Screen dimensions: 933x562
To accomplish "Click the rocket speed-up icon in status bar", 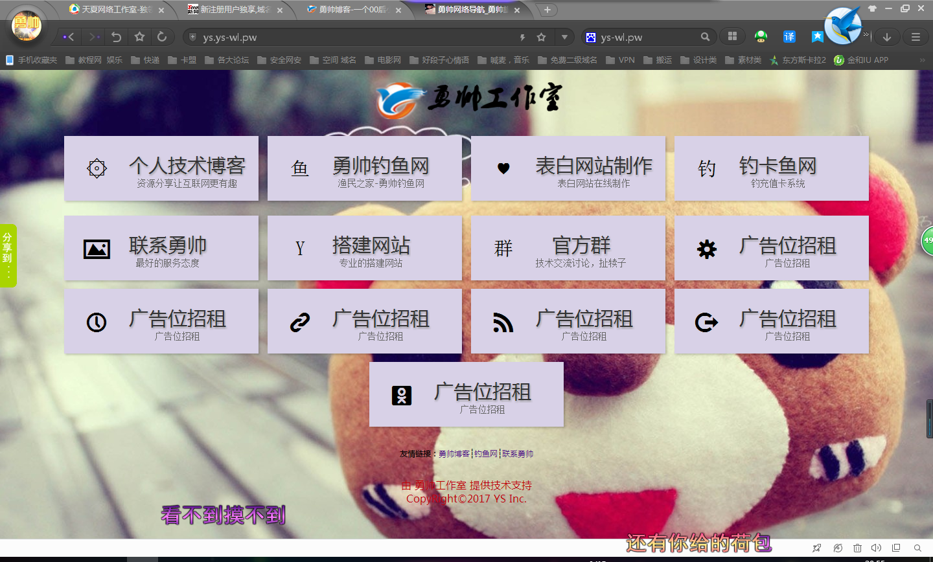I will point(817,548).
